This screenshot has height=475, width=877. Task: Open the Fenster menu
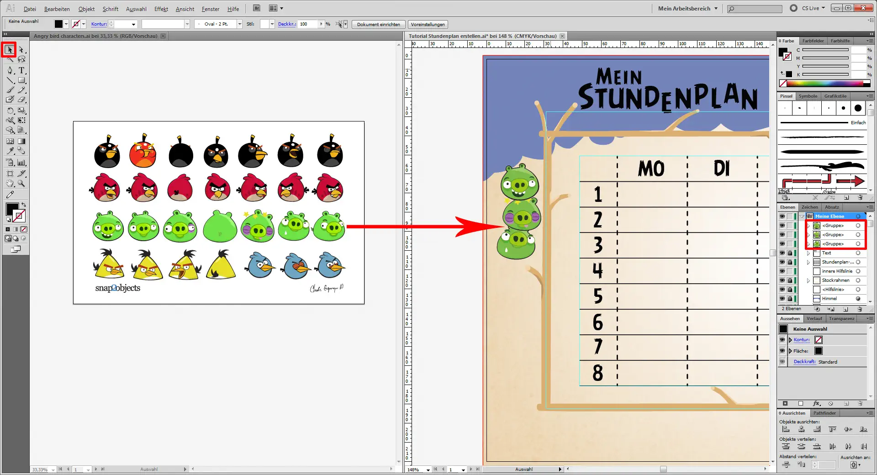pos(210,9)
